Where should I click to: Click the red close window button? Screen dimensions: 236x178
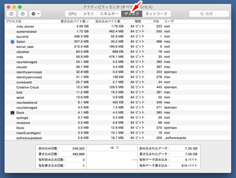[8, 7]
